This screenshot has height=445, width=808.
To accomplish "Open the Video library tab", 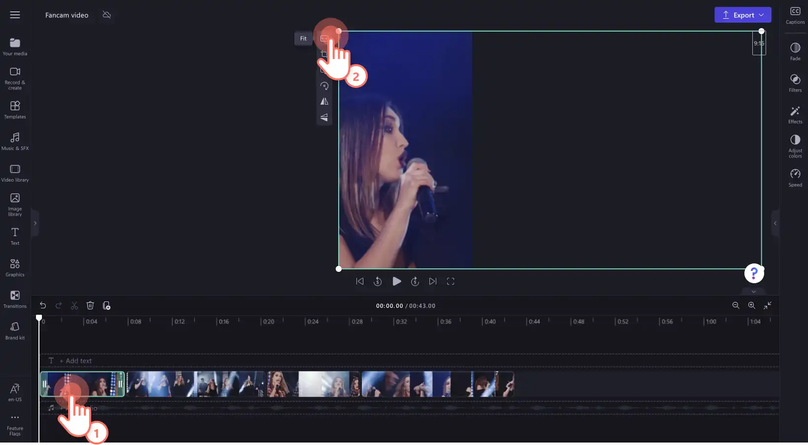I will [15, 173].
